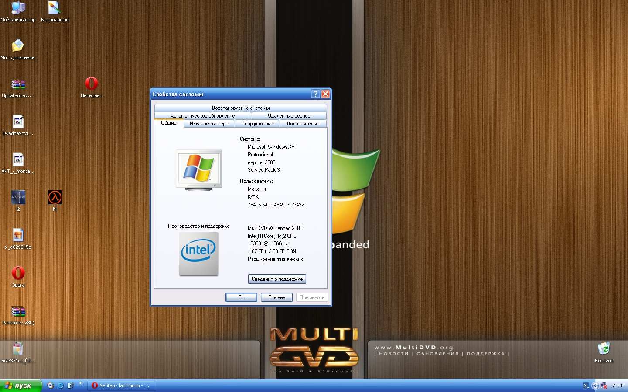Select the Интернет Opera shortcut icon
628x392 pixels.
pyautogui.click(x=91, y=84)
